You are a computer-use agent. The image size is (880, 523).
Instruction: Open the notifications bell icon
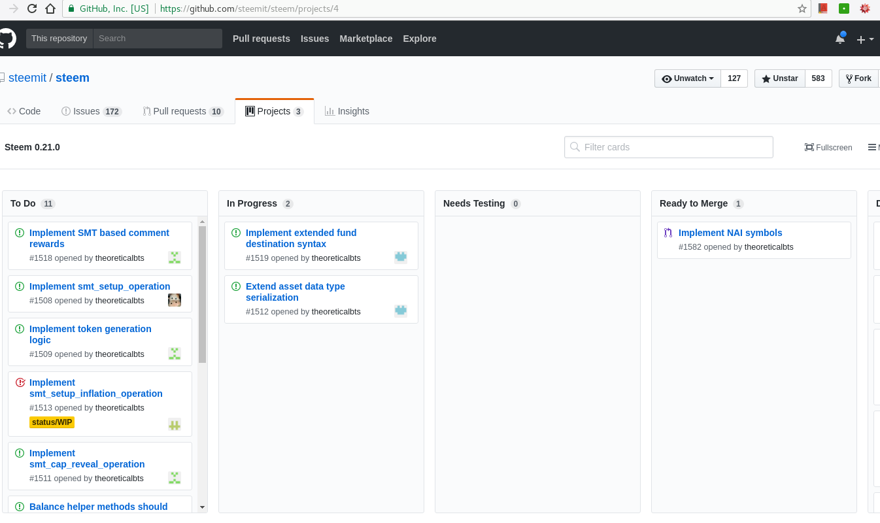click(840, 39)
